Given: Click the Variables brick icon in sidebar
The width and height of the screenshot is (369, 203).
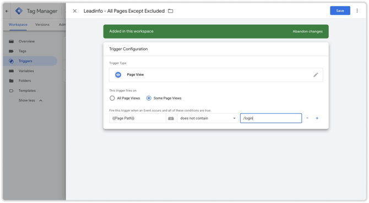Looking at the screenshot, I should click(x=12, y=71).
